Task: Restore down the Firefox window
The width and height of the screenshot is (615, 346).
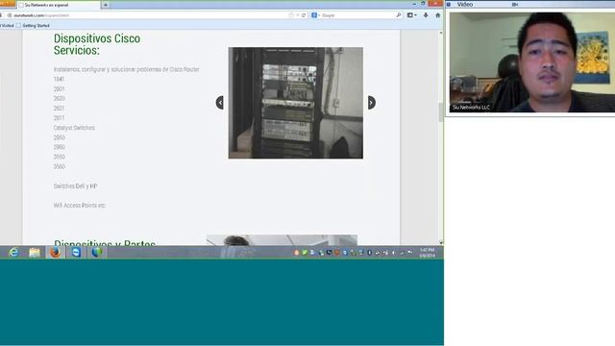Action: coord(423,4)
